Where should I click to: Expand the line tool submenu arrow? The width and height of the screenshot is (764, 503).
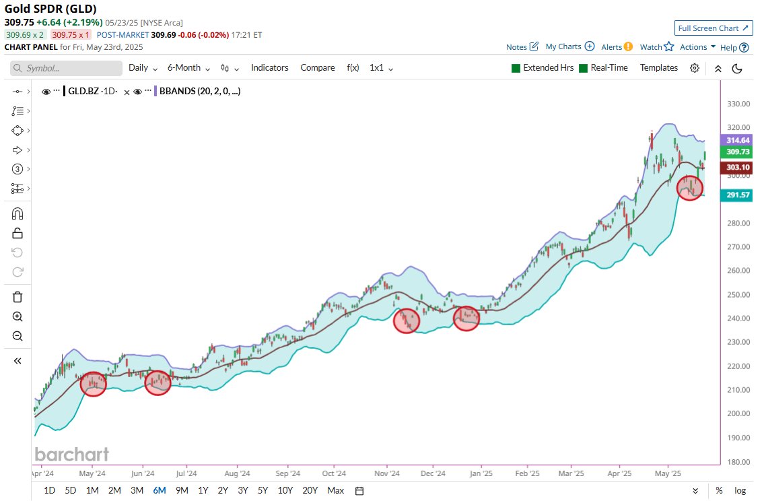tap(29, 92)
